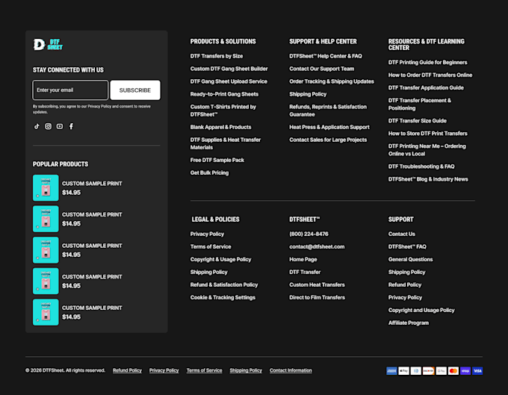This screenshot has width=508, height=395.
Task: Click the American Express payment icon
Action: (391, 370)
